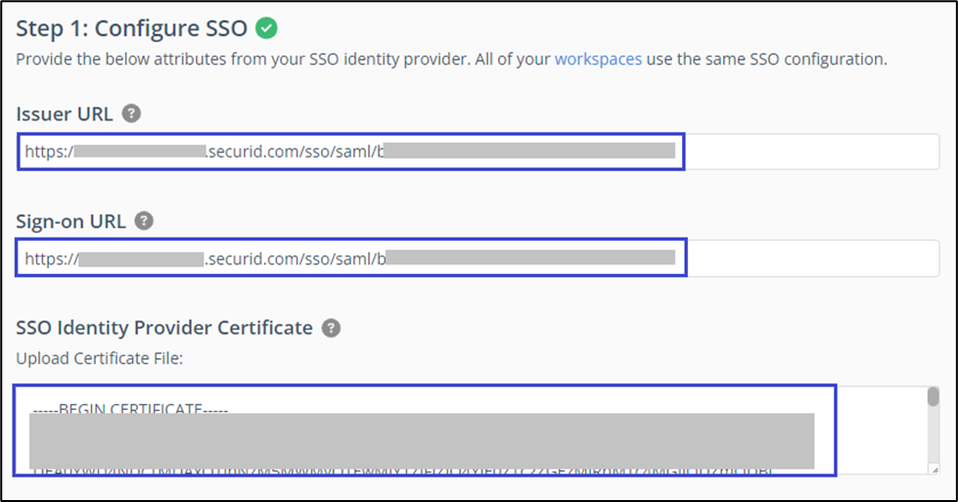Click the Issuer URL help question-mark icon
The image size is (958, 502).
[x=132, y=114]
